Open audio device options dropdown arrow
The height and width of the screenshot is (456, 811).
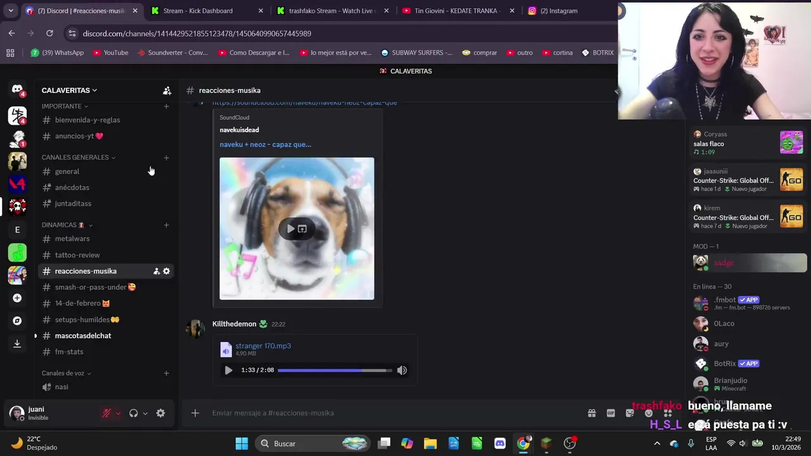click(145, 413)
